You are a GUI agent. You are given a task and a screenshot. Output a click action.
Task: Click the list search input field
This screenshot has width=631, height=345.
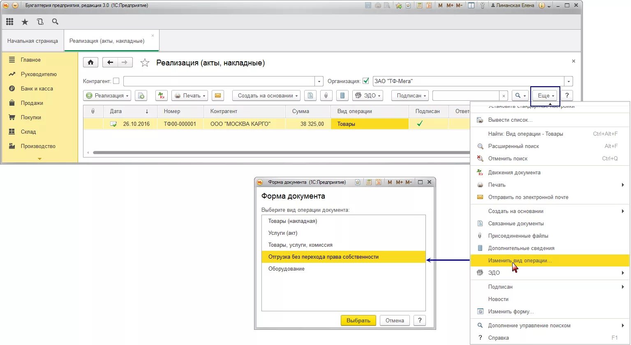[466, 95]
